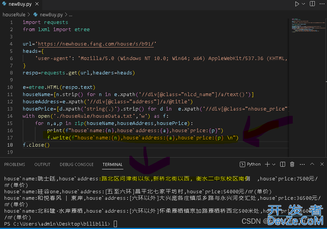
Task: Click the houseName xpath line
Action: (x=138, y=95)
